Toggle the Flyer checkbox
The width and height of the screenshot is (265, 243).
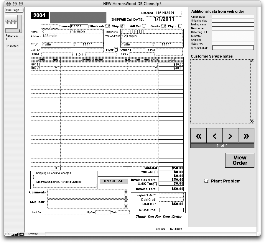tap(116, 50)
